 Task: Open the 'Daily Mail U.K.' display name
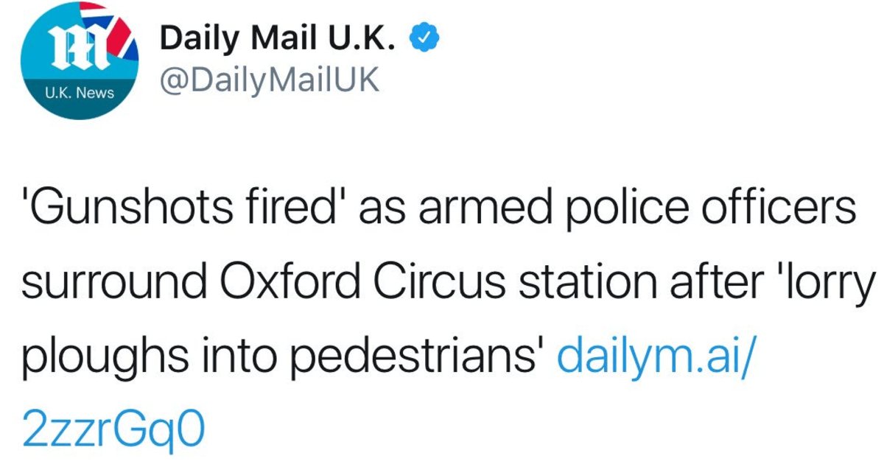278,38
